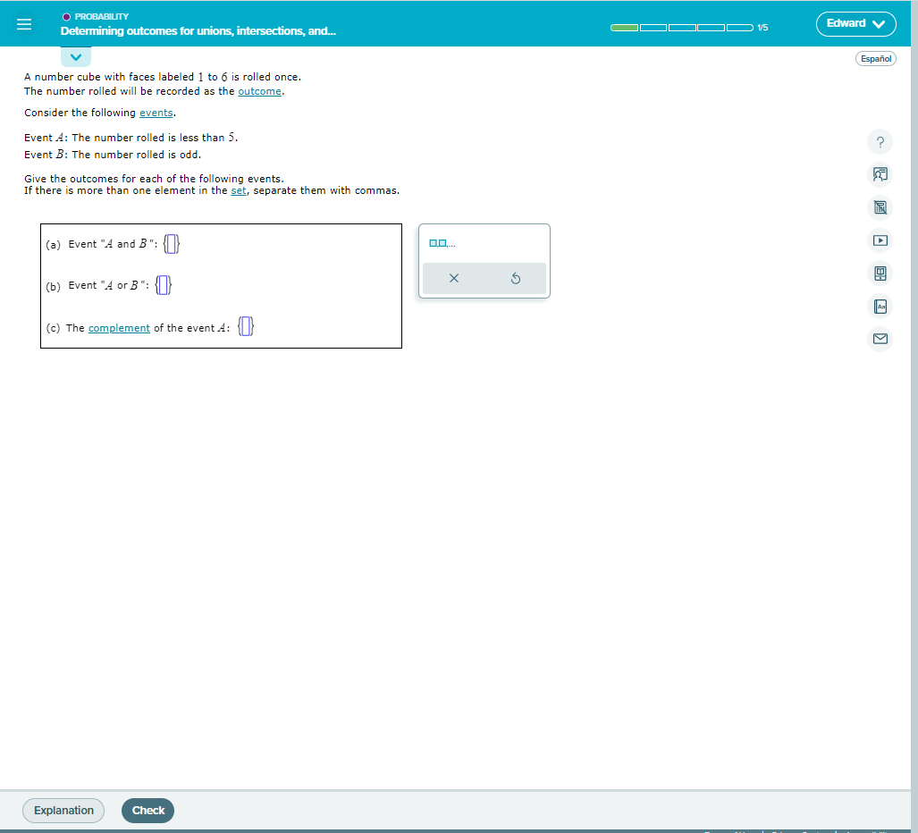Collapse the question using the chevron
The height and width of the screenshot is (833, 918).
click(75, 55)
